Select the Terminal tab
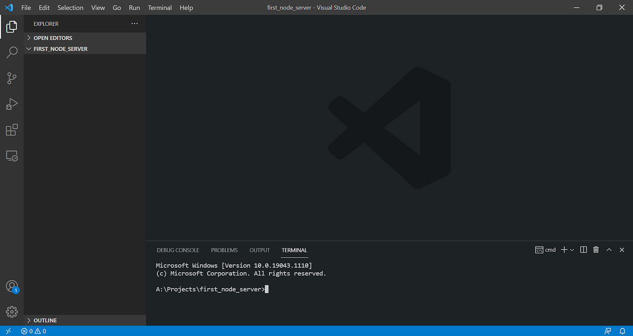Screen dimensions: 633x336 click(294, 250)
